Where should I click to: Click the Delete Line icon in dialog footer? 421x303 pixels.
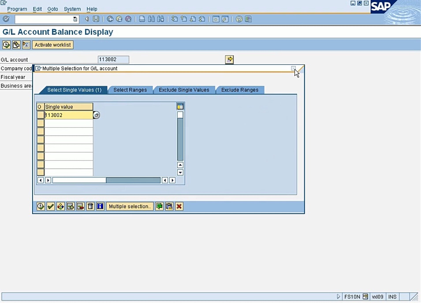(x=80, y=206)
